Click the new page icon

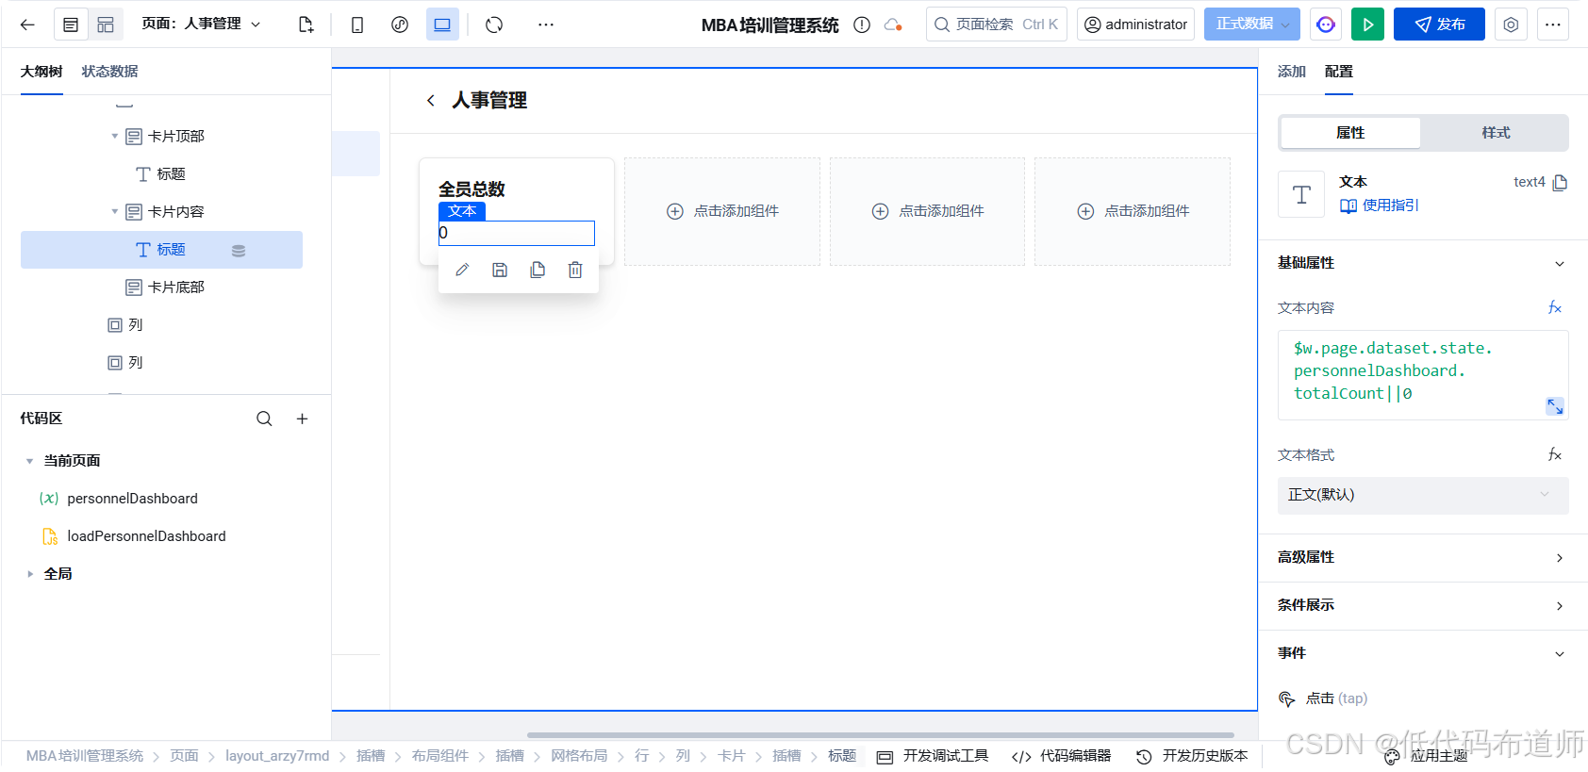306,25
